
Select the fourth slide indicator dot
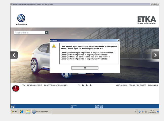[x=90, y=85]
